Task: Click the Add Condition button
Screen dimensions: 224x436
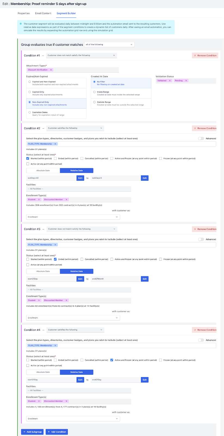Action: [x=57, y=432]
